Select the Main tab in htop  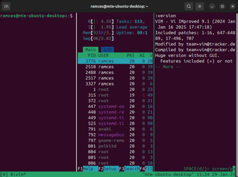pos(90,50)
